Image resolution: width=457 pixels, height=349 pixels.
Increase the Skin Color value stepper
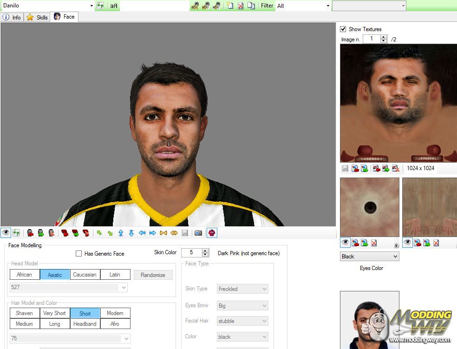(205, 250)
